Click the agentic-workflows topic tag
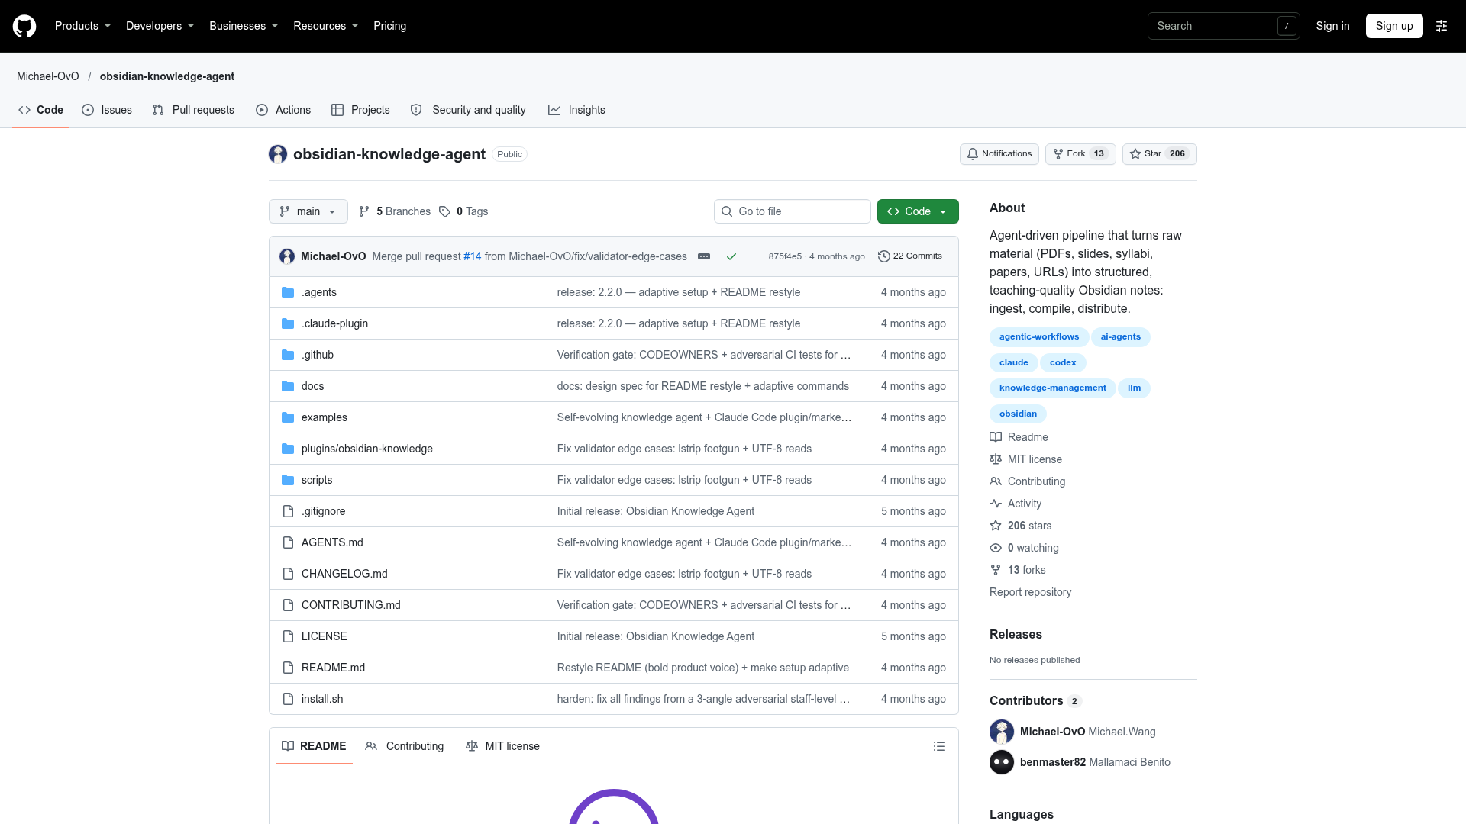 pos(1039,336)
